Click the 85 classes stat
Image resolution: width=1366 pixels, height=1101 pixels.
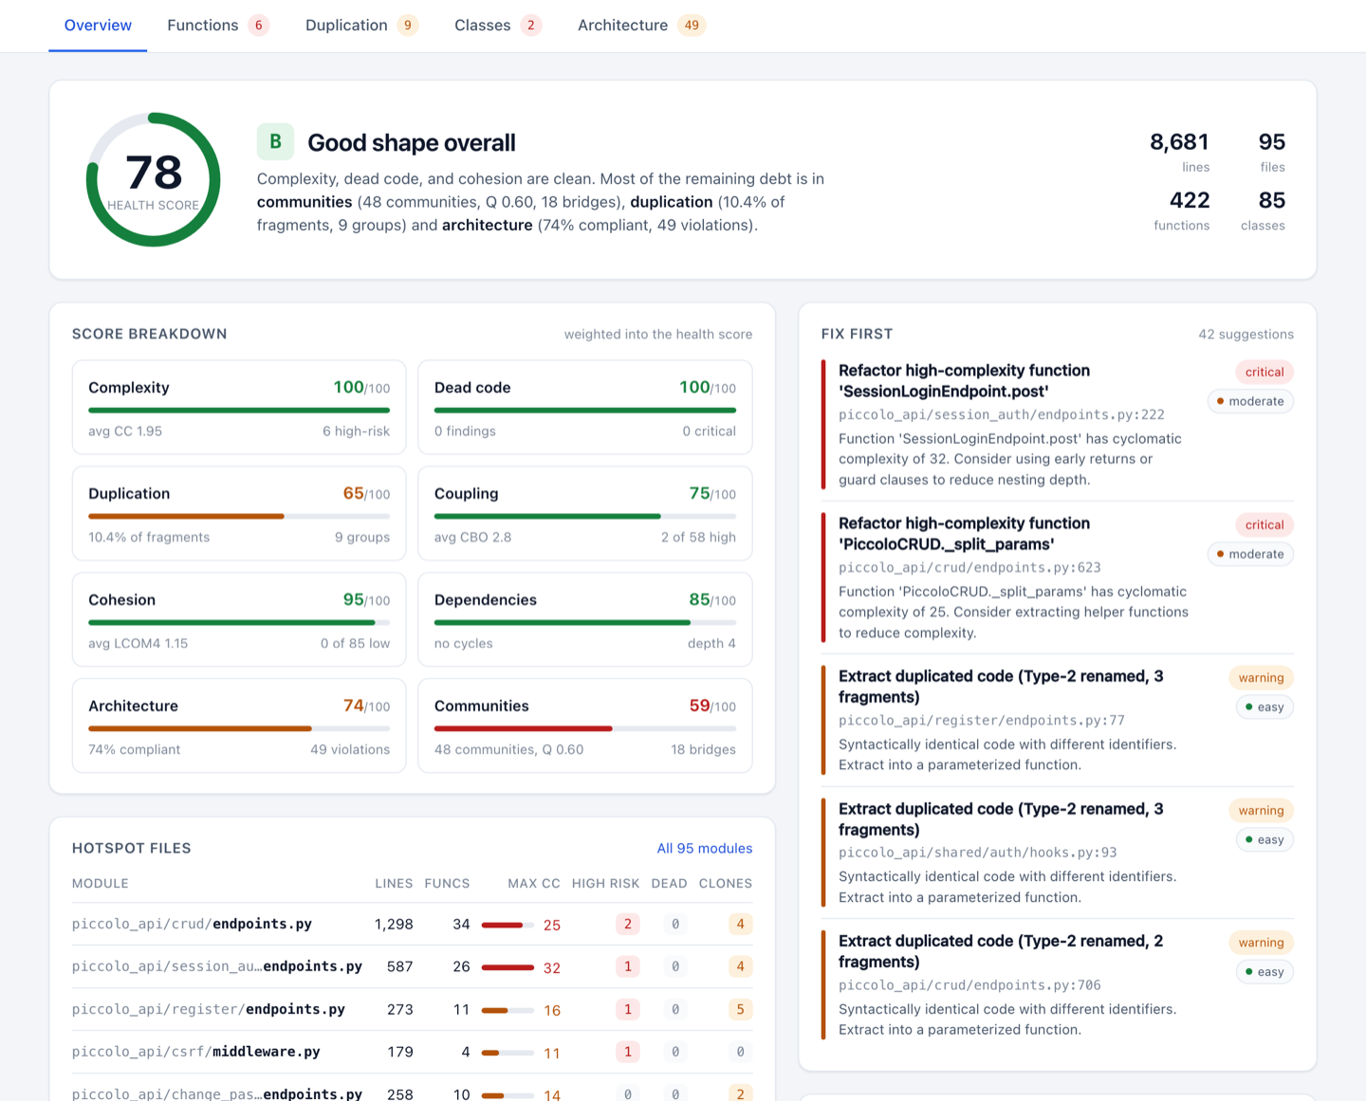coord(1263,211)
